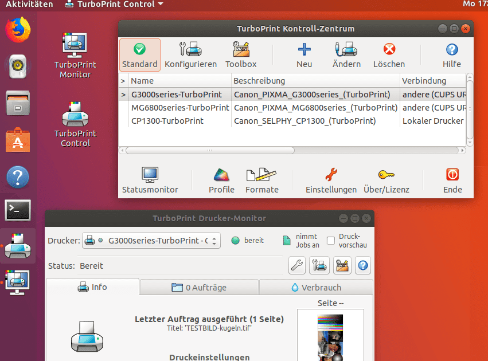Click last printed page preview thumbnail
The image size is (488, 361).
(x=330, y=335)
